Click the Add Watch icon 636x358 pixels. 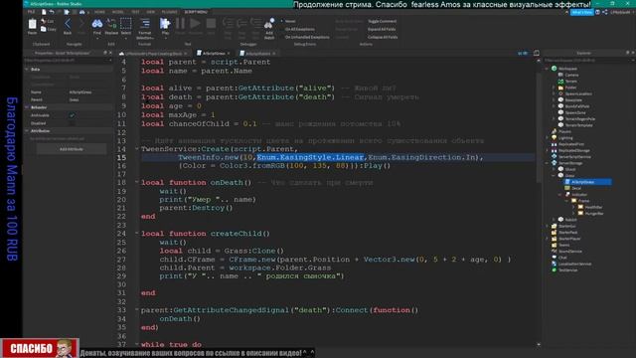269,24
